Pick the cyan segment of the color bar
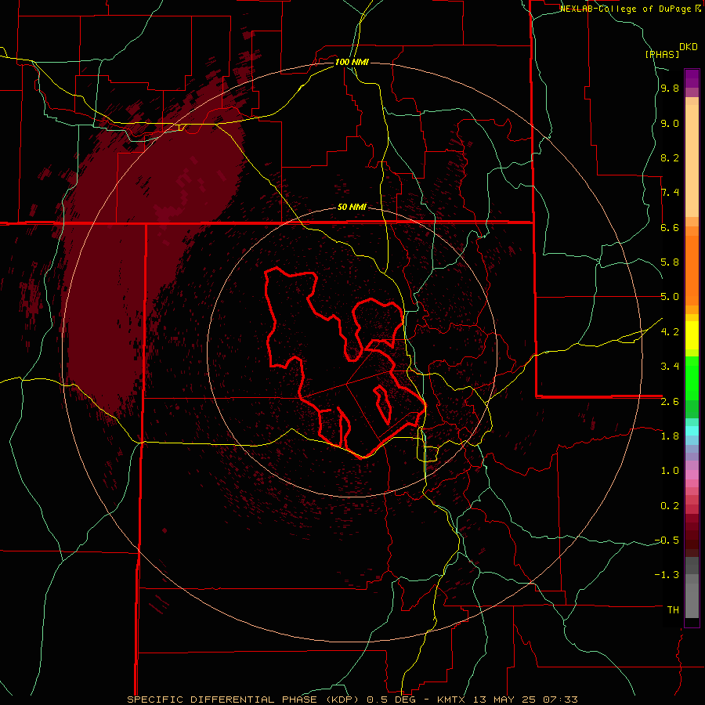705x705 pixels. (x=692, y=430)
